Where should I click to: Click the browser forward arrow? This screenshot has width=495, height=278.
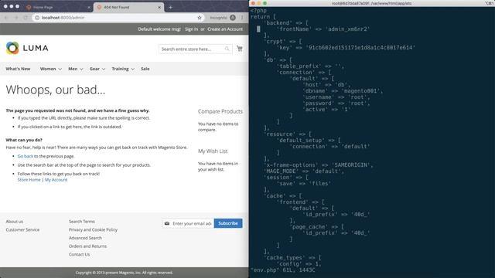[15, 18]
